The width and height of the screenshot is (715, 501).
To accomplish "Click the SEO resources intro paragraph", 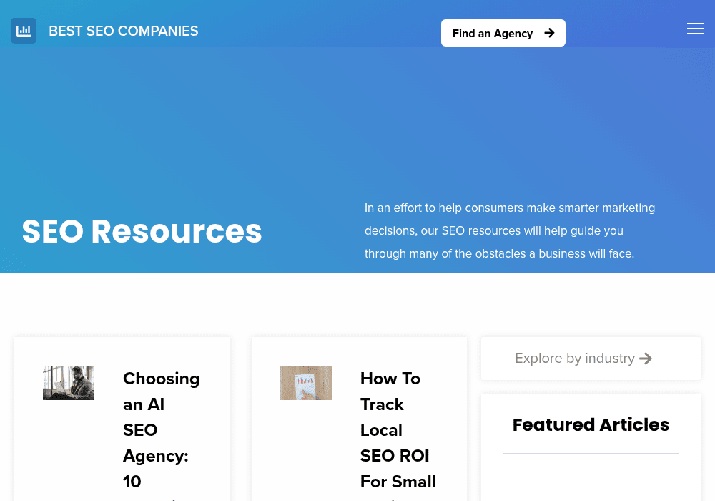I will pos(510,231).
